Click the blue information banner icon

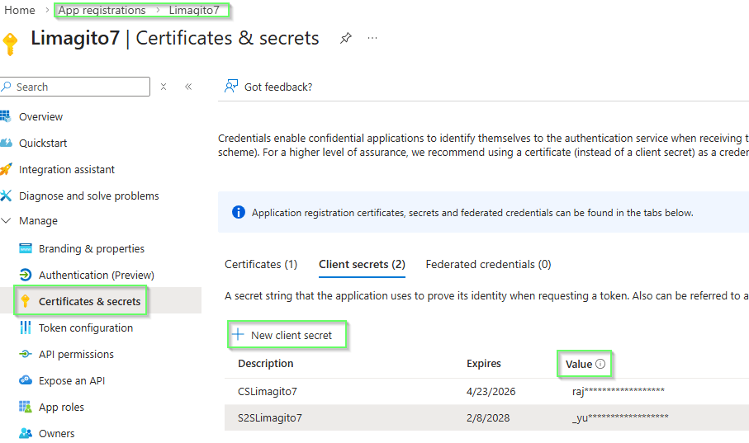pyautogui.click(x=239, y=213)
